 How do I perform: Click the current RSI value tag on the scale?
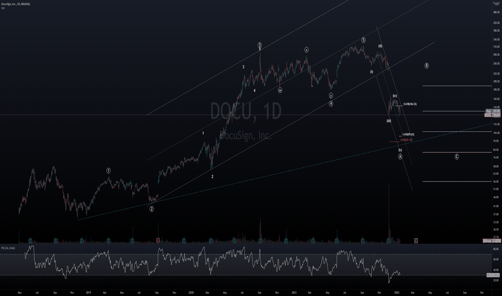click(493, 275)
